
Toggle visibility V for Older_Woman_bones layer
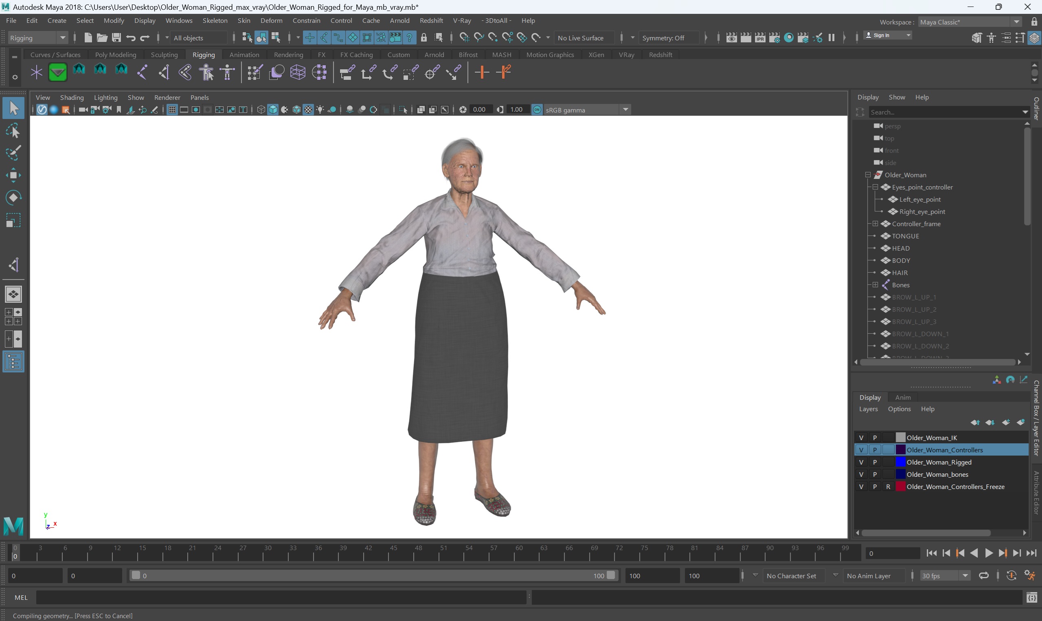(x=861, y=474)
